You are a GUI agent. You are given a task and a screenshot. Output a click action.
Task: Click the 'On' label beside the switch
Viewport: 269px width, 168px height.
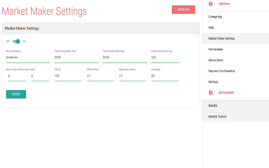(x=24, y=41)
